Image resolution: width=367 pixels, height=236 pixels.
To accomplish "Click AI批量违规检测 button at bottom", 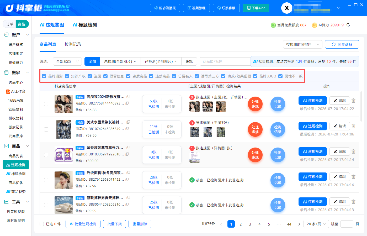I will 83,224.
